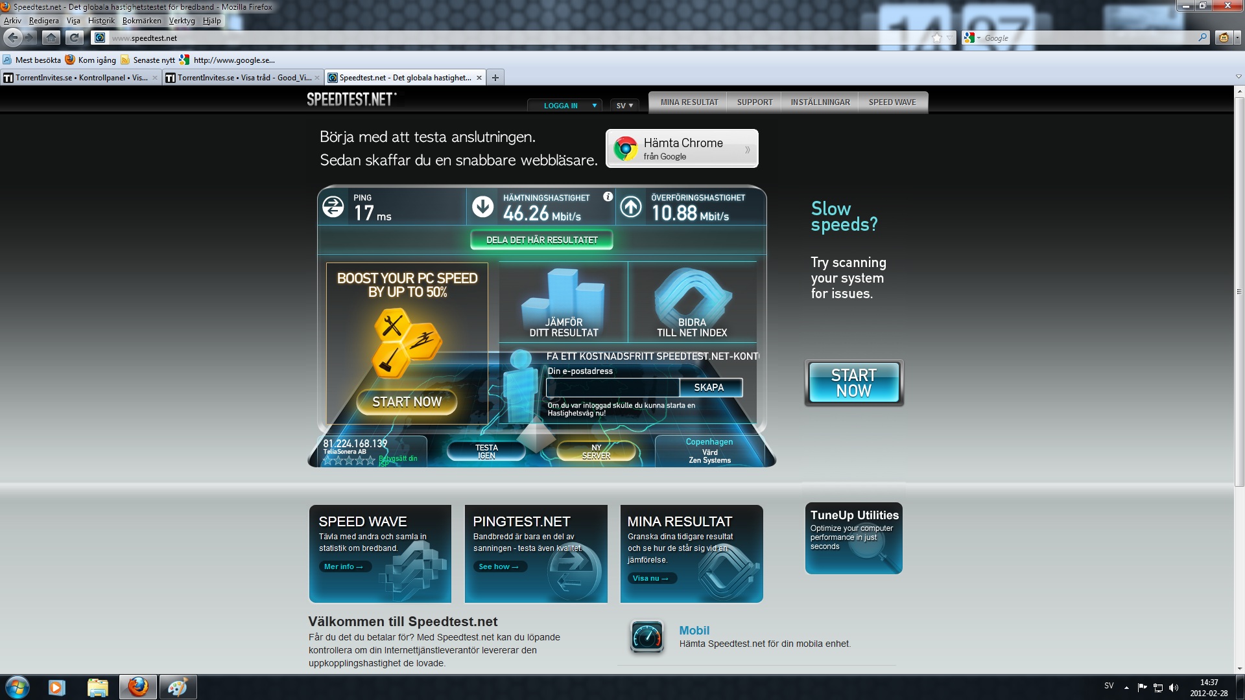1245x700 pixels.
Task: Click the Speedtest.net logo
Action: tap(351, 100)
